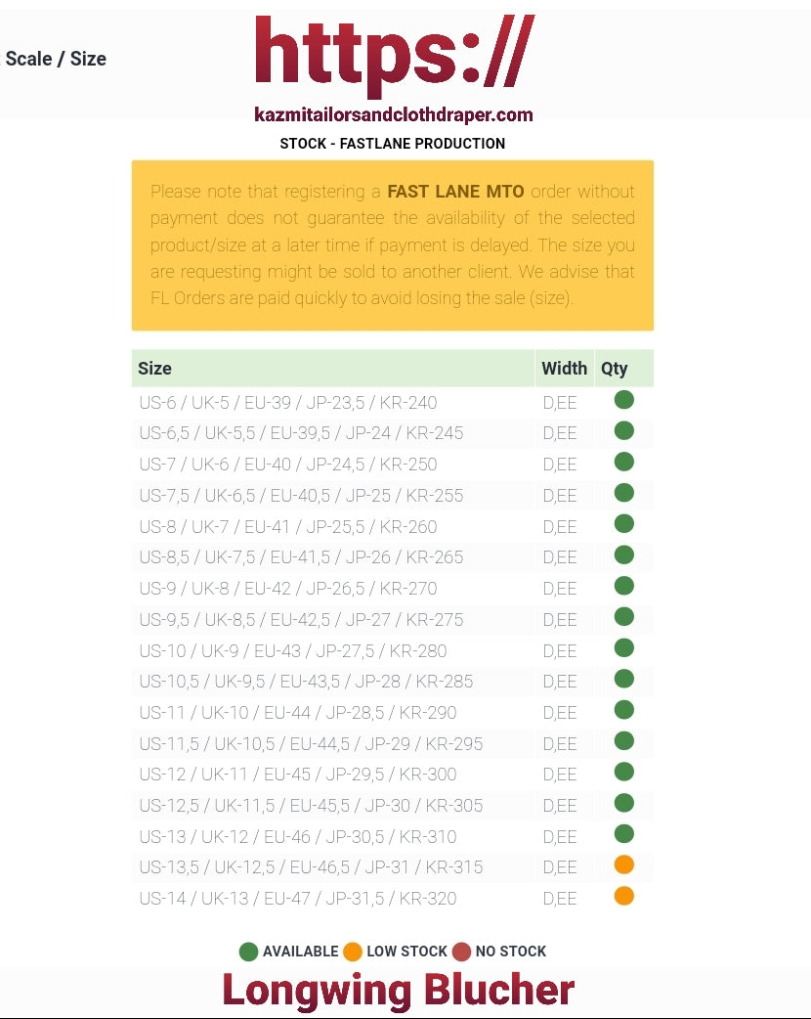Click orange LOW STOCK legend dot
Image resolution: width=811 pixels, height=1019 pixels.
[353, 952]
